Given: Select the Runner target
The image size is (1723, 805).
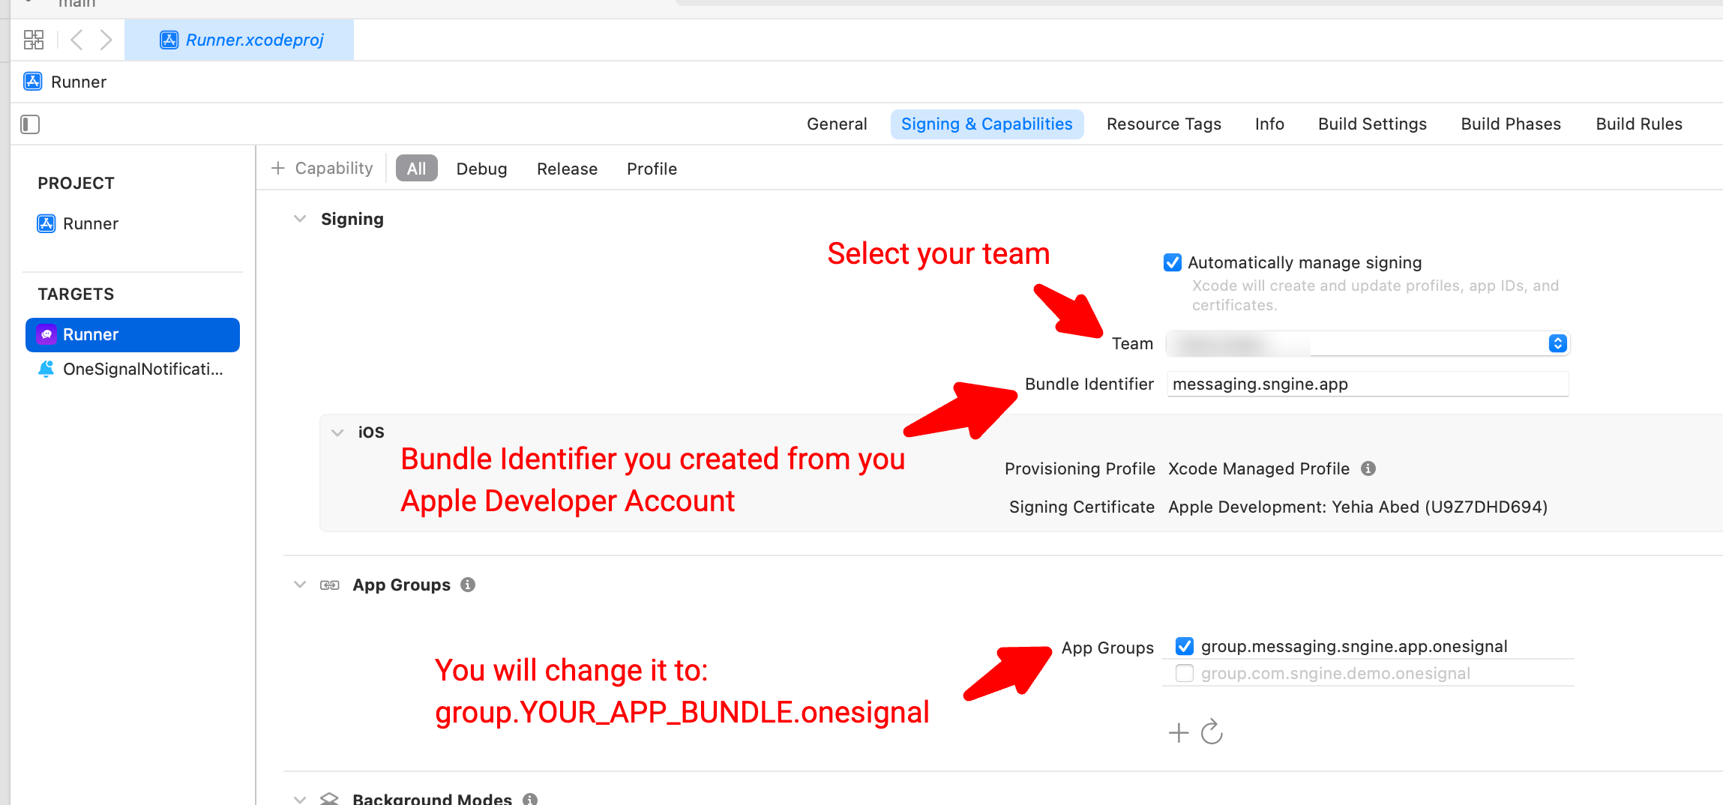Looking at the screenshot, I should (133, 334).
